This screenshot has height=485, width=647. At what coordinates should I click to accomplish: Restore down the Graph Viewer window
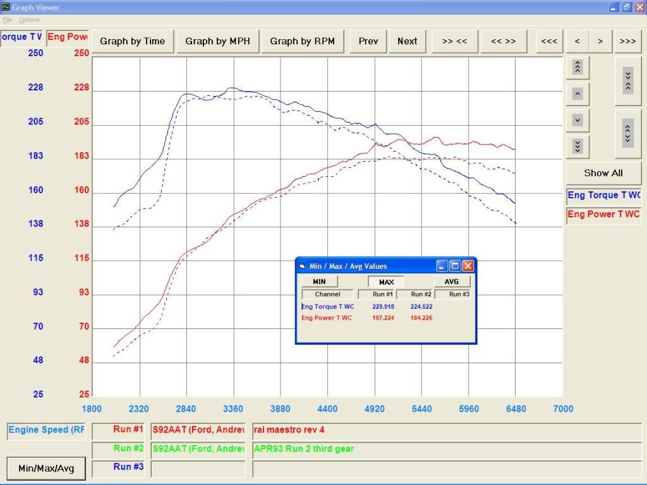(x=627, y=8)
